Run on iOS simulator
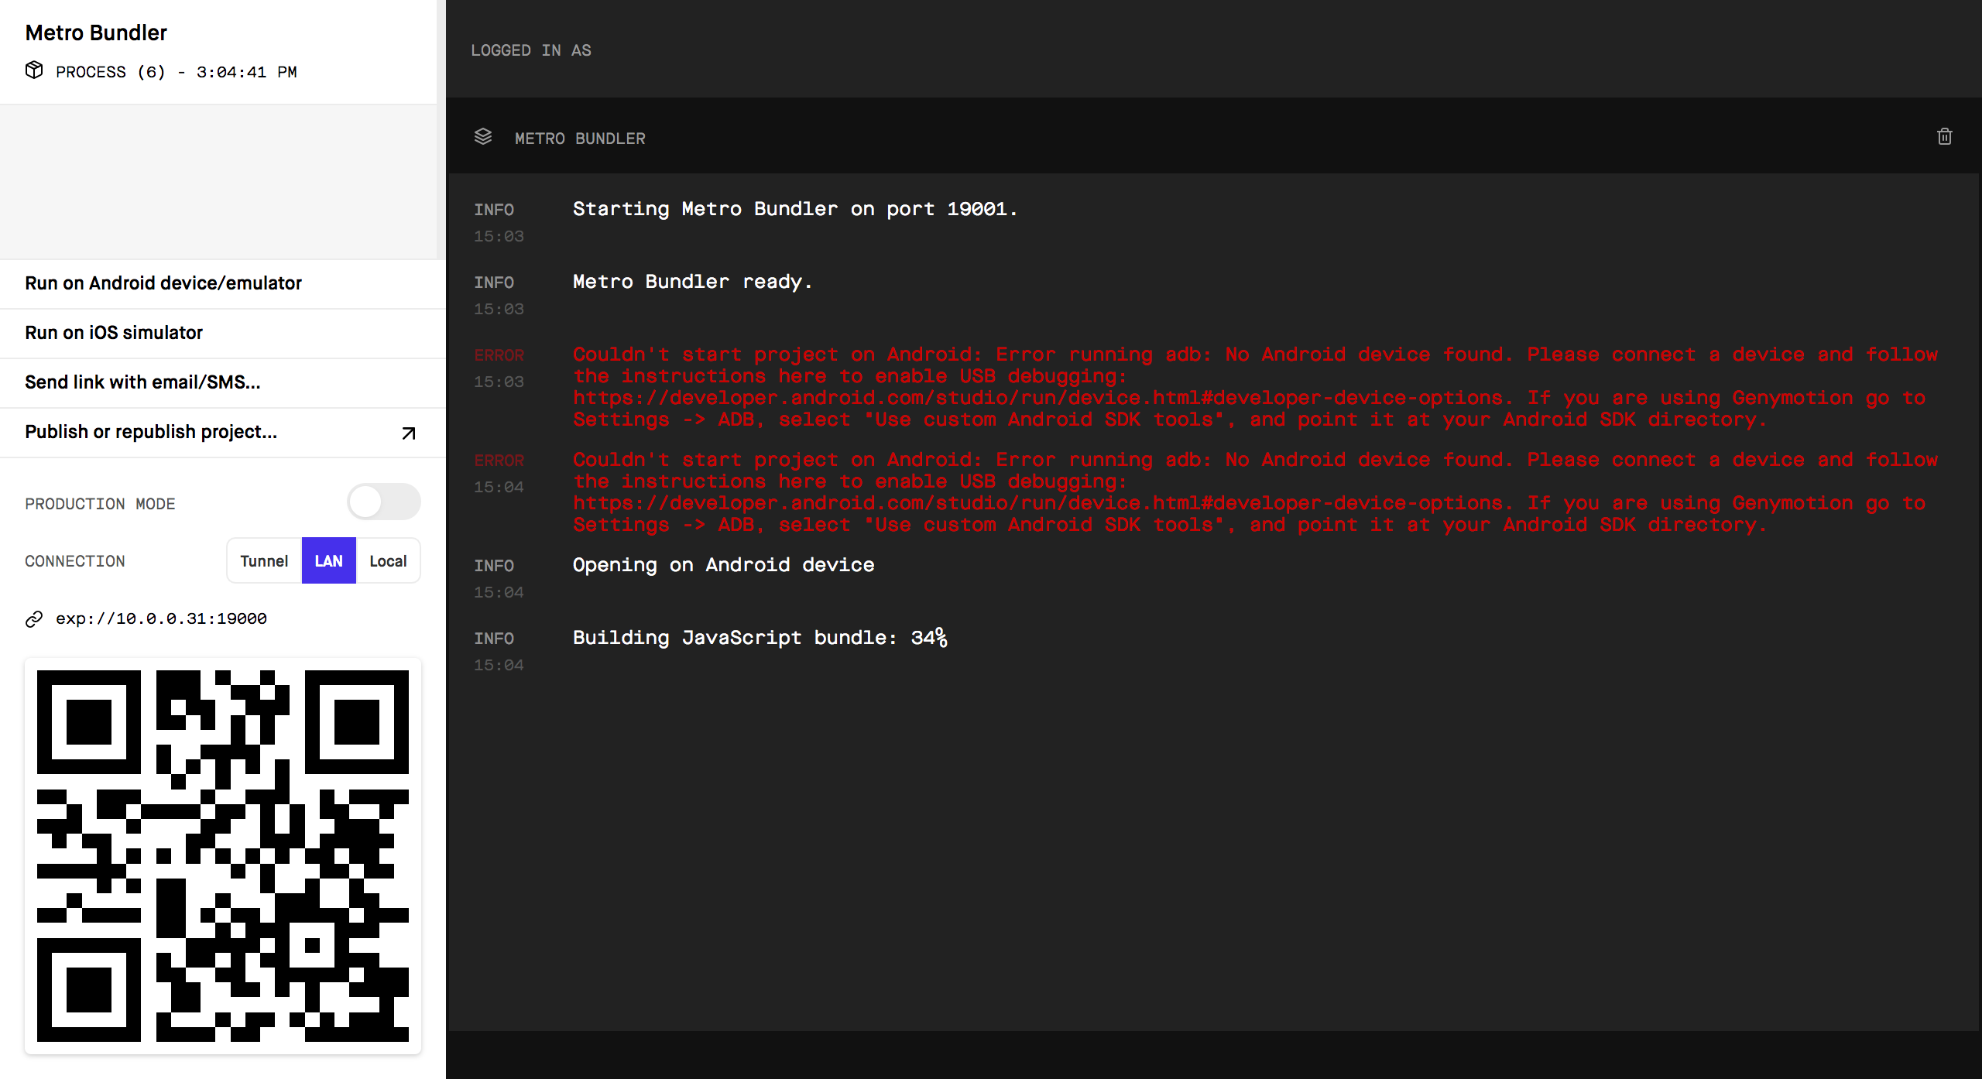This screenshot has width=1982, height=1079. tap(114, 333)
